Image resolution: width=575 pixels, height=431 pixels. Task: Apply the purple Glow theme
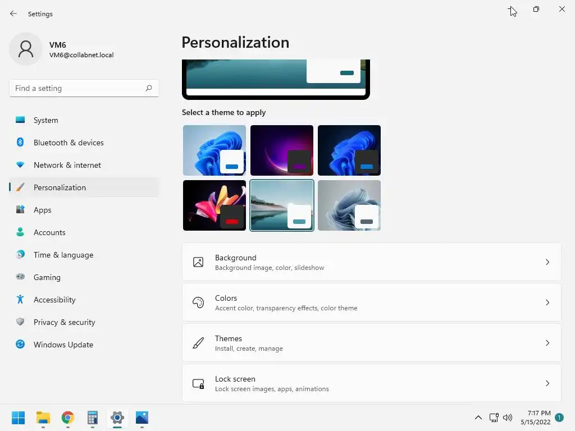coord(282,150)
